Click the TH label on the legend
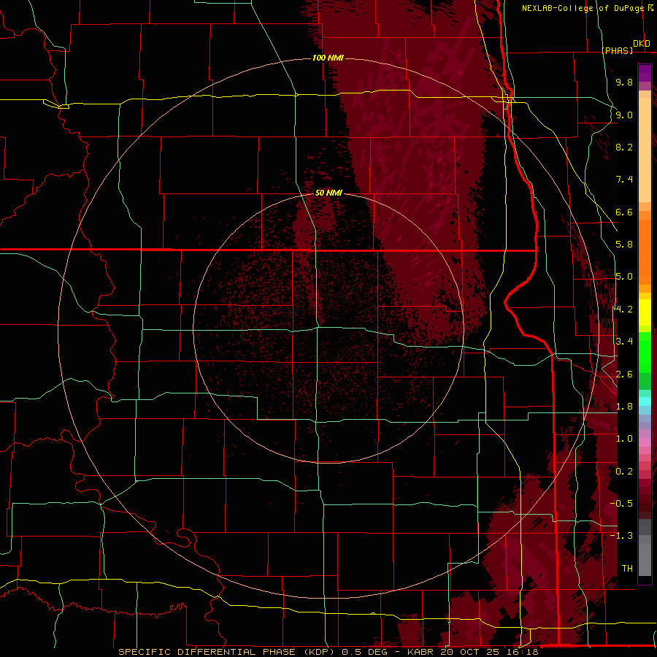 coord(627,568)
